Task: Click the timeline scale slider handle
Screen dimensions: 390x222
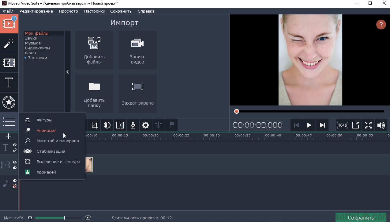Action: (64, 218)
